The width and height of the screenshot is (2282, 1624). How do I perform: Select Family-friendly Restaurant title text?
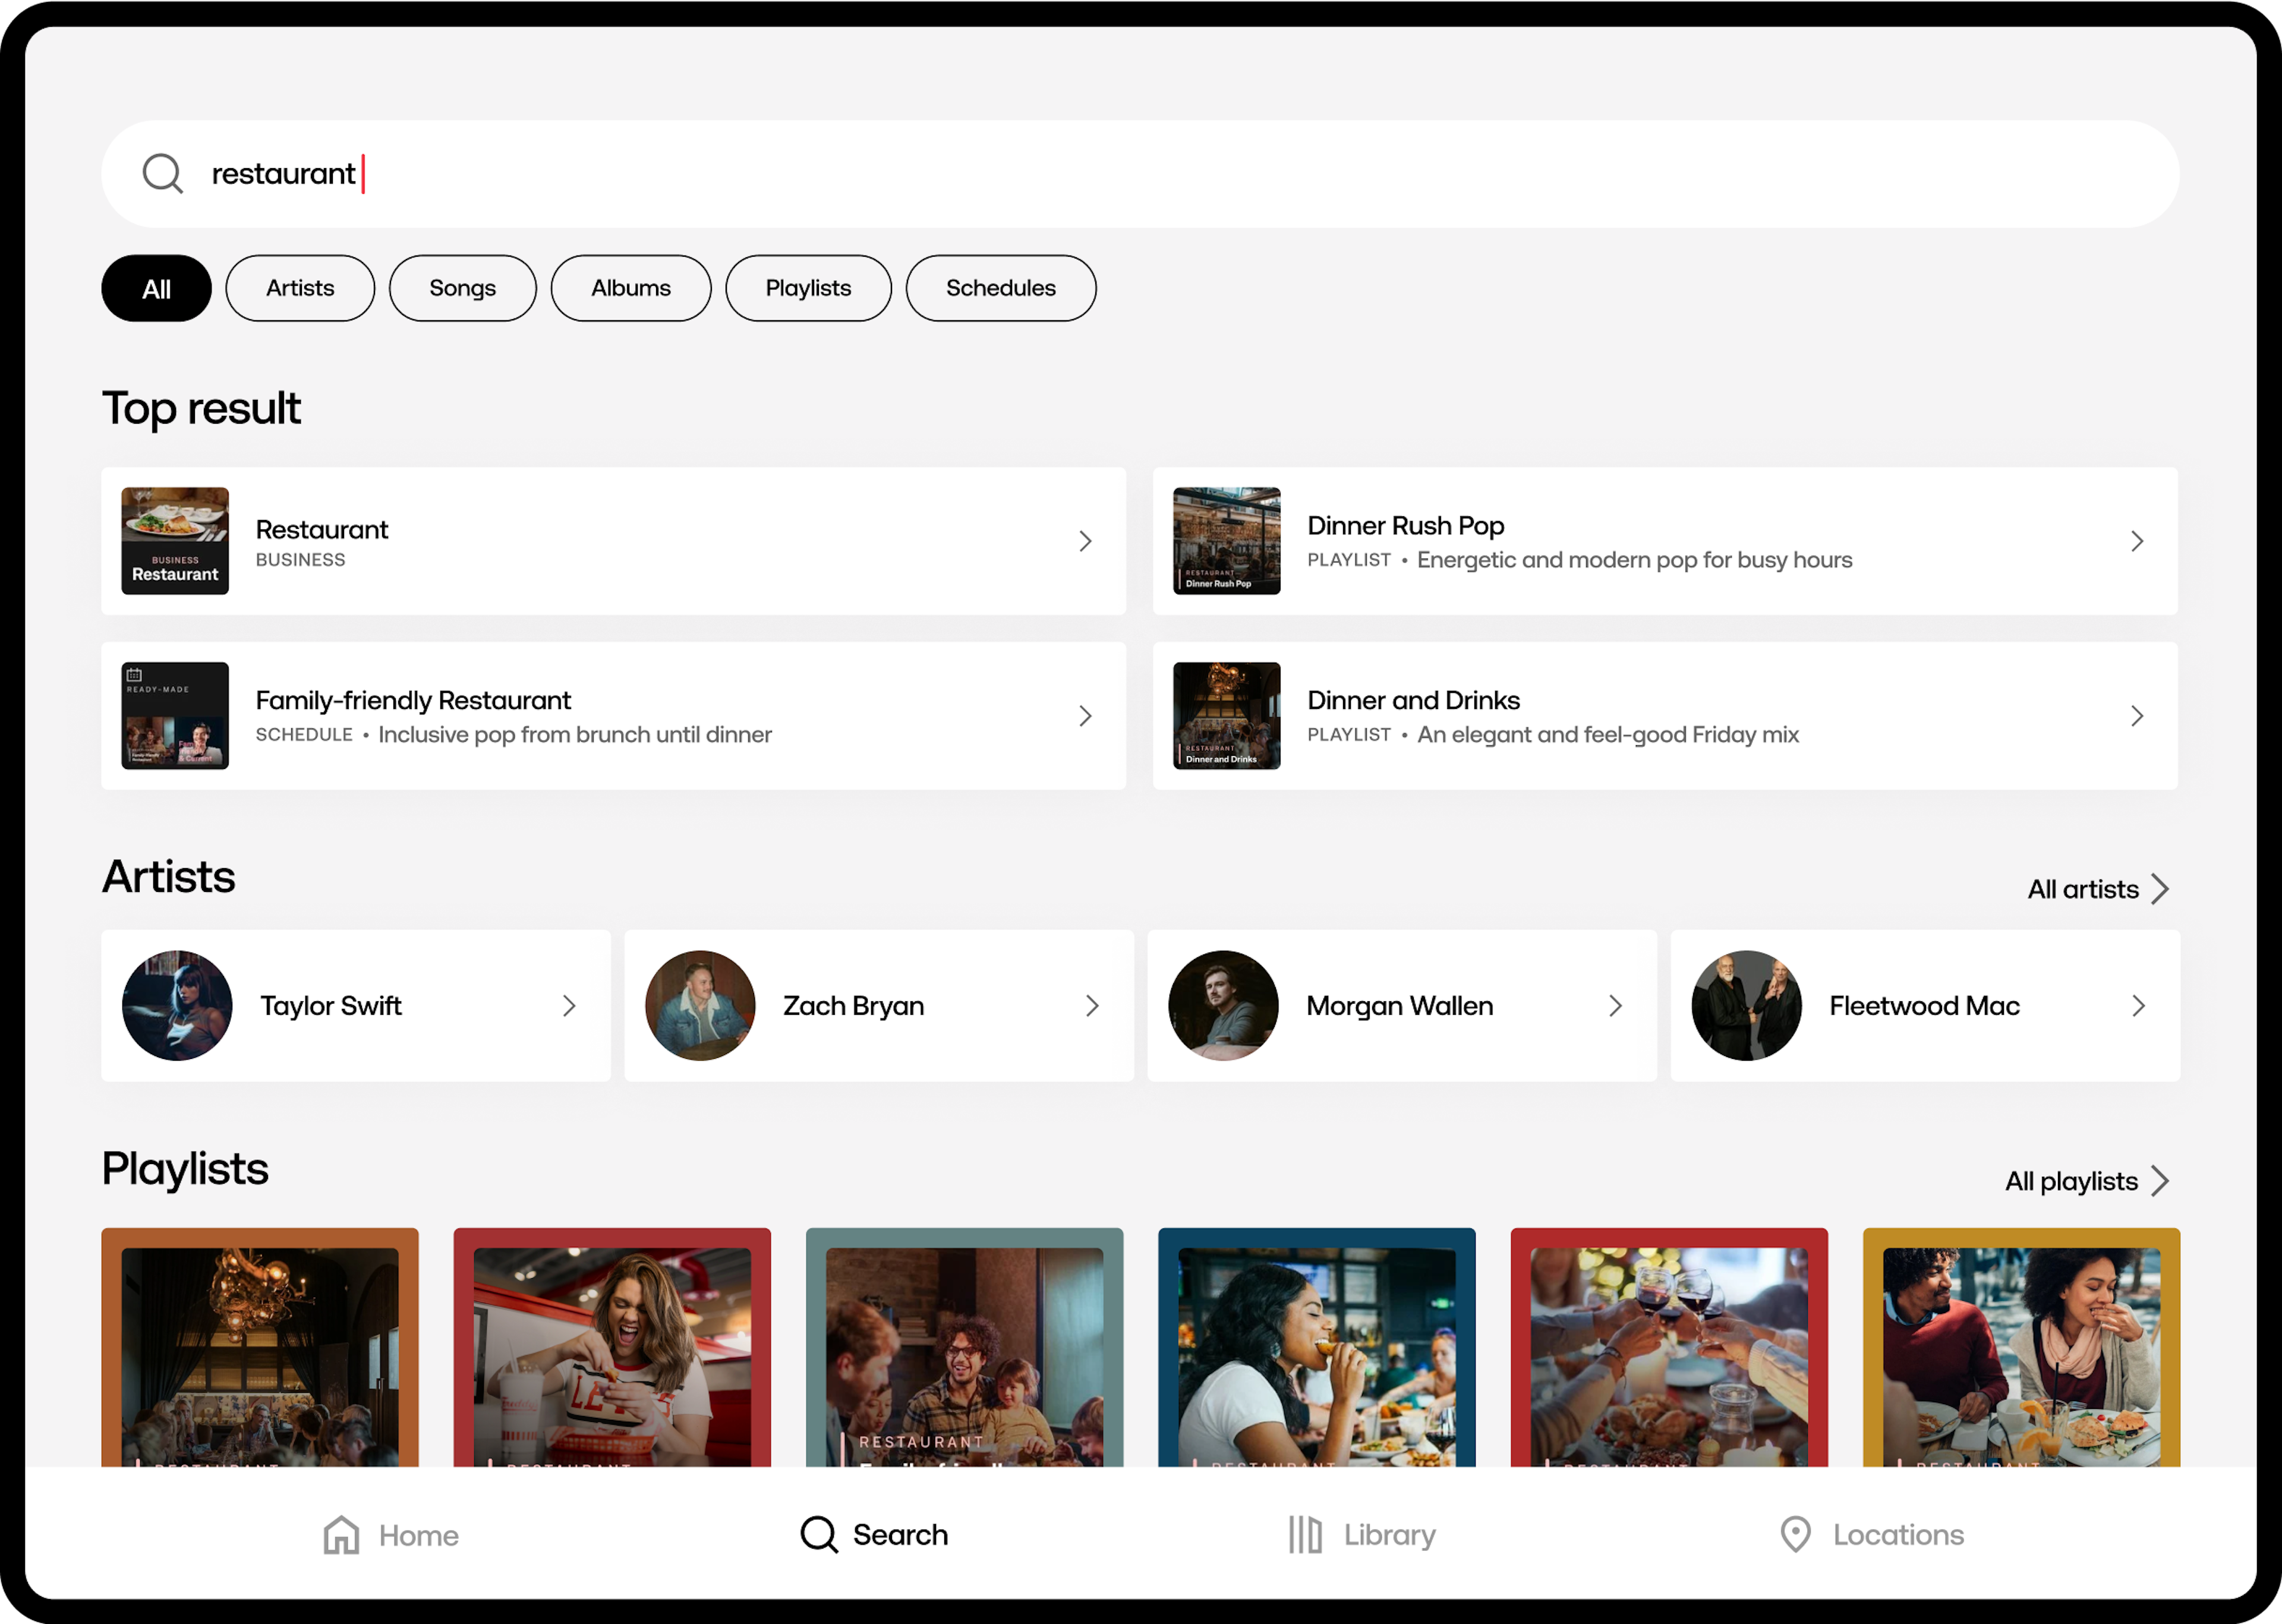[x=413, y=700]
